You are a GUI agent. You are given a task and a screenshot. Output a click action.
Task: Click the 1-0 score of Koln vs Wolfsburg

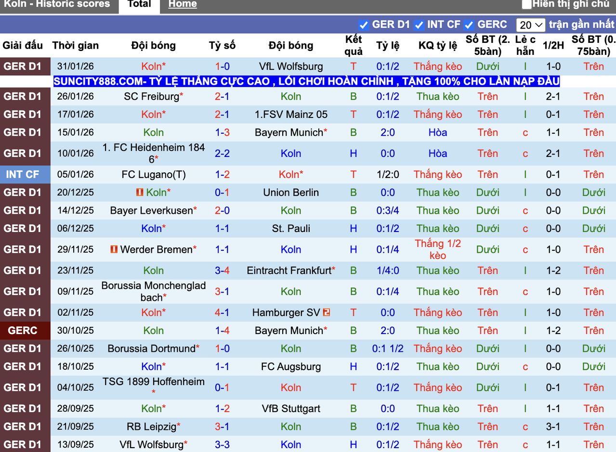pos(222,66)
